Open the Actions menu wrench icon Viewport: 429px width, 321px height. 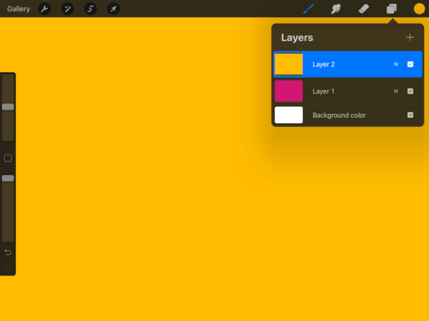(45, 9)
